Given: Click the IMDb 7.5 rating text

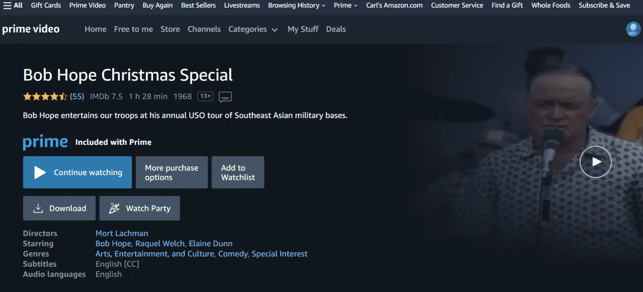Looking at the screenshot, I should (x=106, y=96).
